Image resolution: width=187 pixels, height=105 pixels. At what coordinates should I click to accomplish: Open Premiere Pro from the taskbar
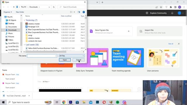[70, 102]
